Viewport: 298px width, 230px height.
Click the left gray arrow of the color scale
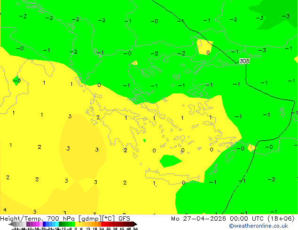click(11, 224)
